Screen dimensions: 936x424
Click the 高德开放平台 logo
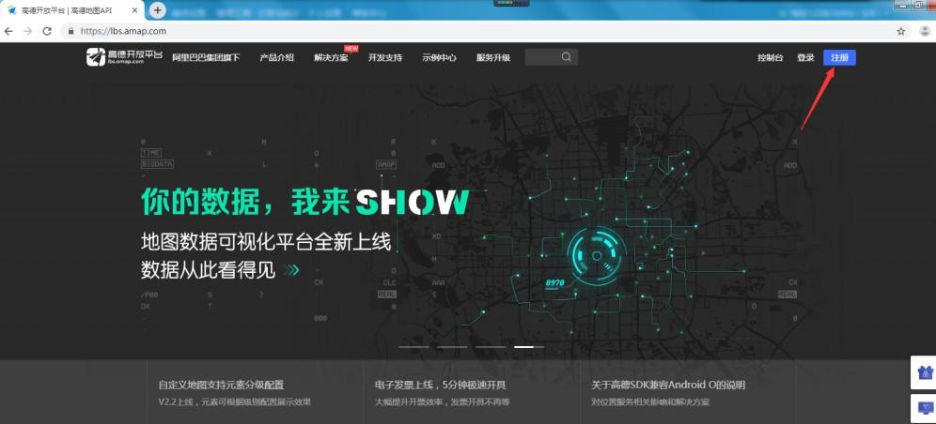tap(124, 57)
